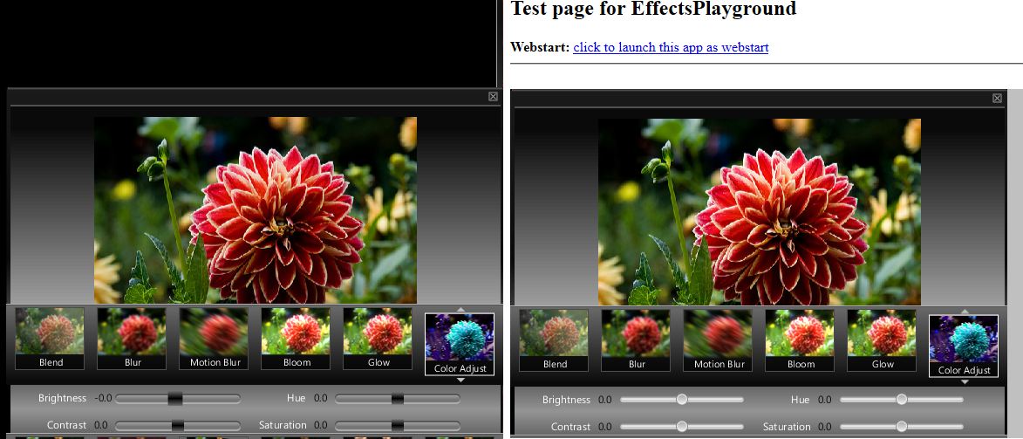Close the left effects window

(493, 97)
